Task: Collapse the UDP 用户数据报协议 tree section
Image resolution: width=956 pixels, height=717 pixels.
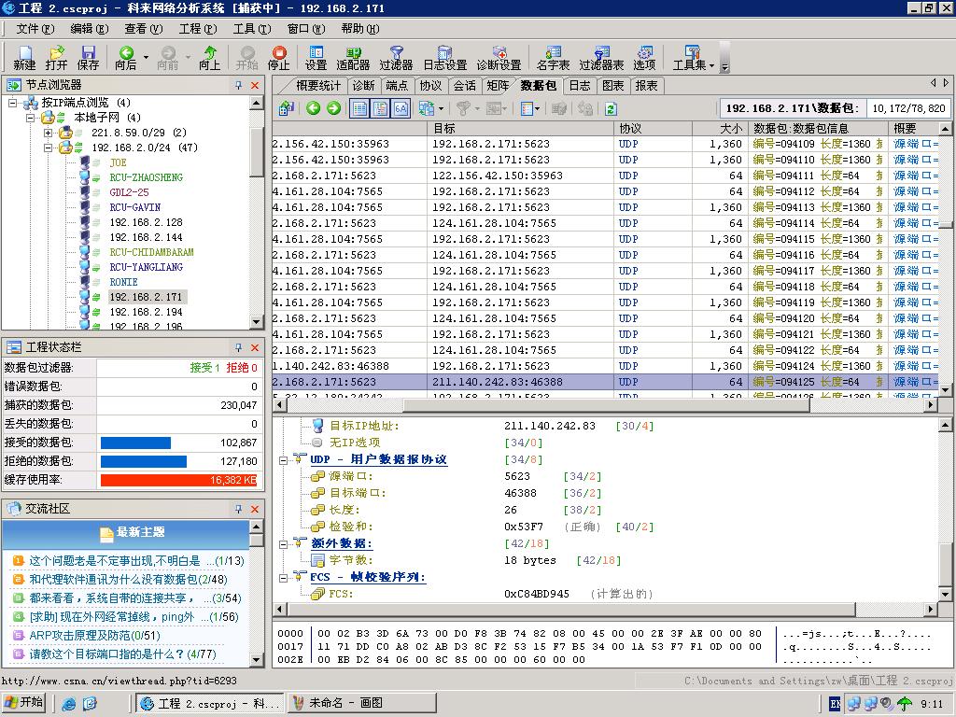Action: coord(284,460)
